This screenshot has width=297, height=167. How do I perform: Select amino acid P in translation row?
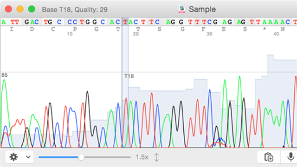click(x=75, y=29)
